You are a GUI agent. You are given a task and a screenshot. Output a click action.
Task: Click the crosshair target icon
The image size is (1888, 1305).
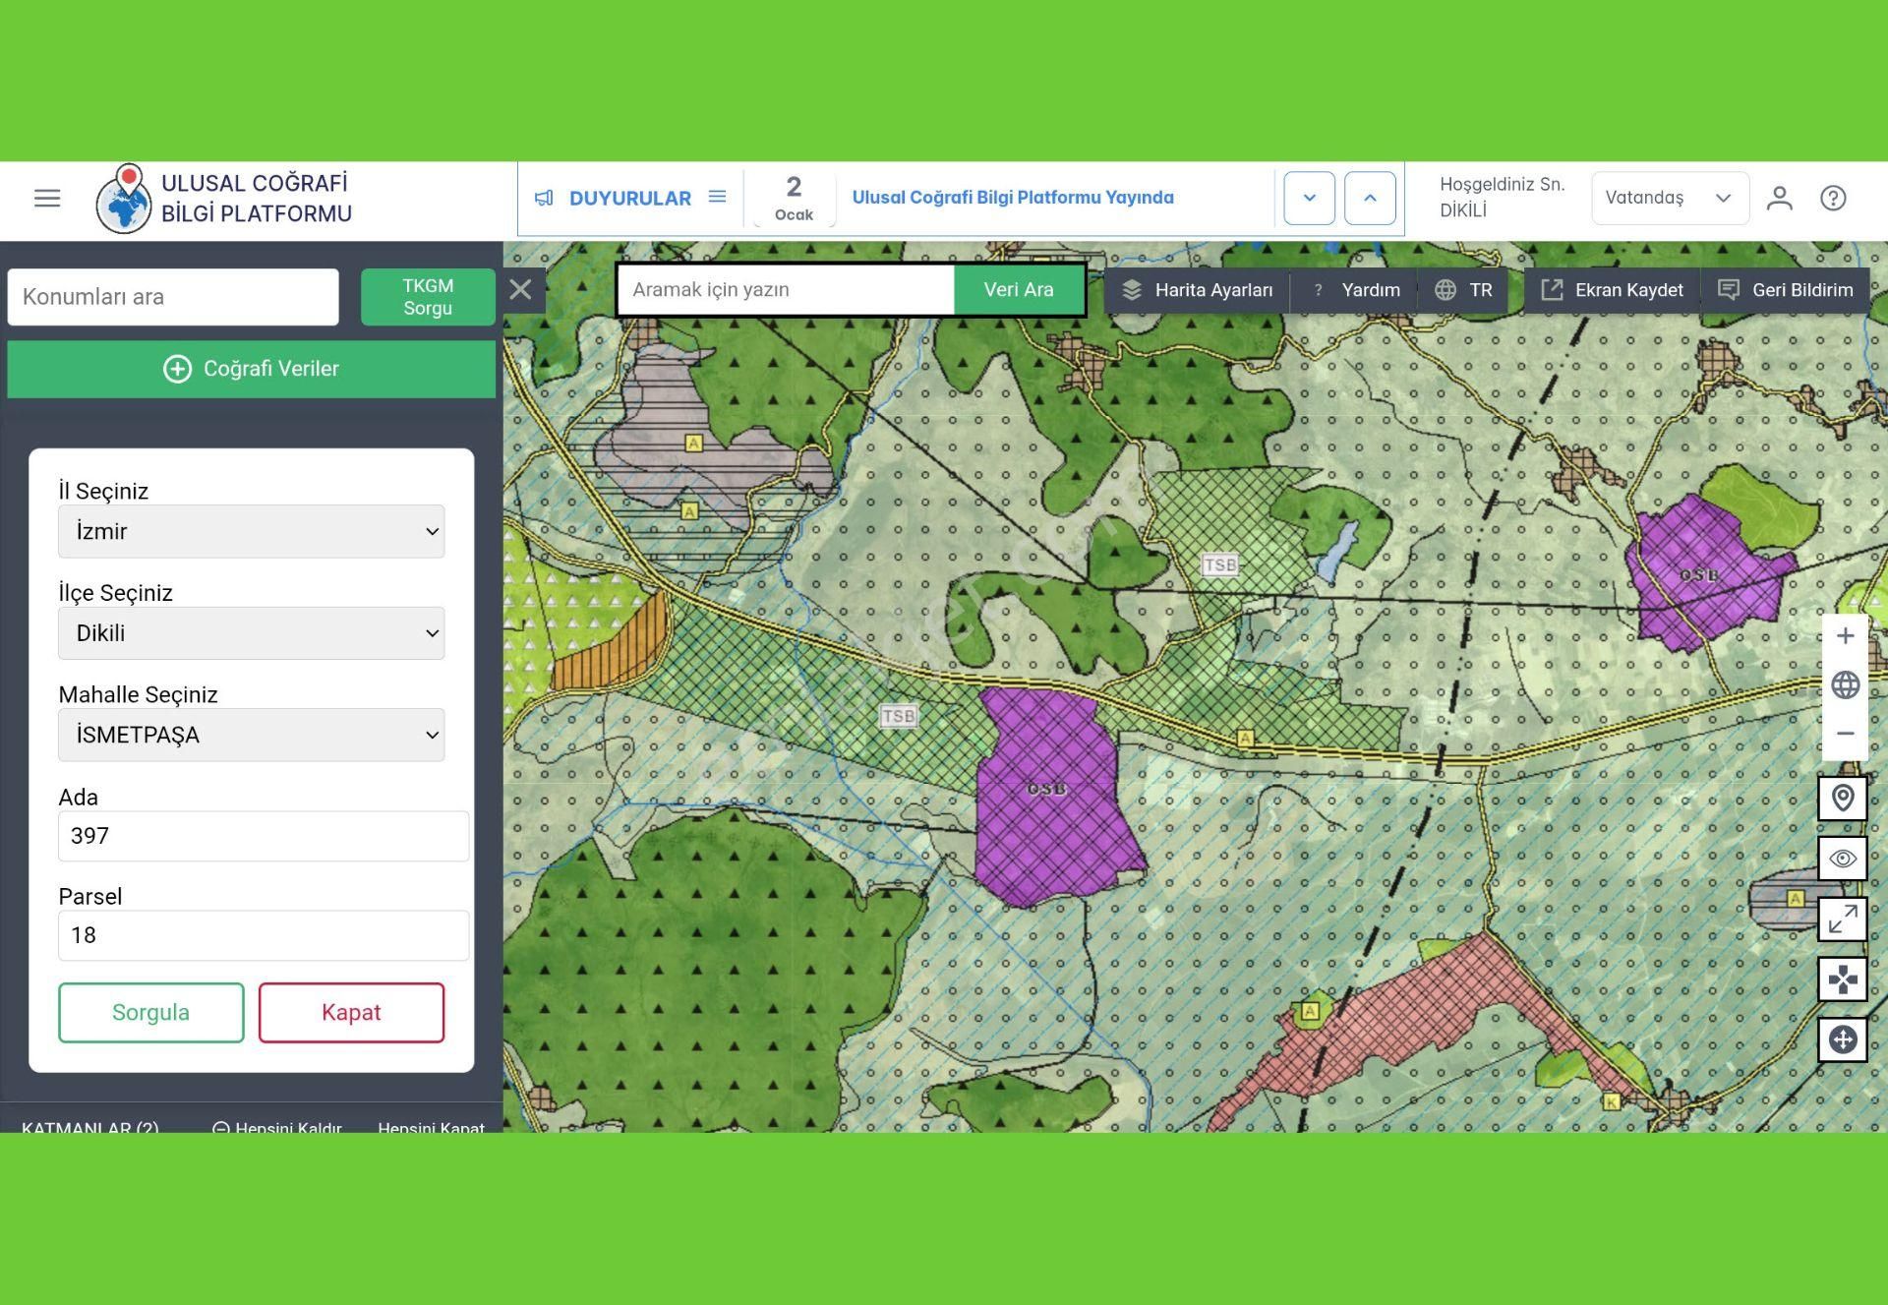coord(1843,1039)
